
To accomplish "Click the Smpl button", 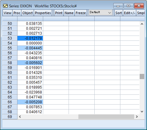I will coord(141,13).
